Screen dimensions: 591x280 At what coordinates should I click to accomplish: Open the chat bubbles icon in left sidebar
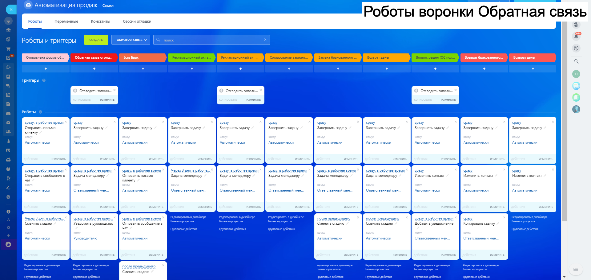point(8,86)
